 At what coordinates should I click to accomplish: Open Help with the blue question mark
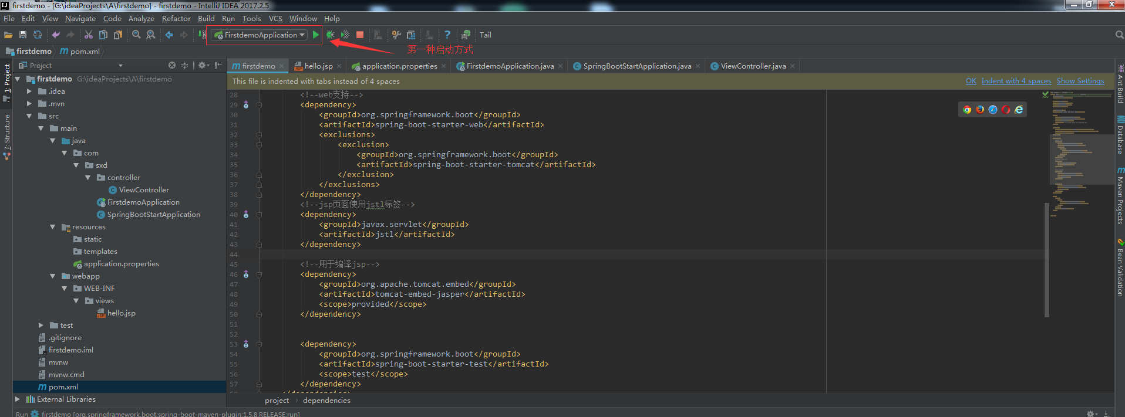(447, 35)
